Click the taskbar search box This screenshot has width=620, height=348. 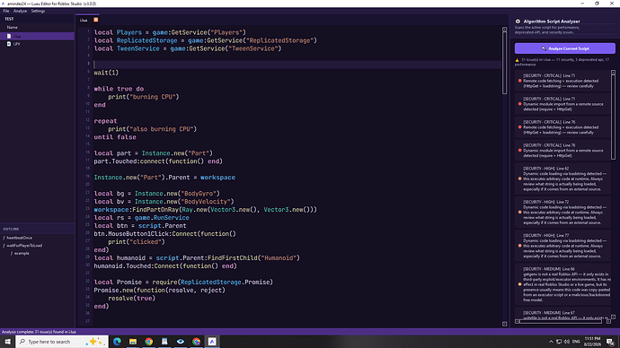pos(63,342)
